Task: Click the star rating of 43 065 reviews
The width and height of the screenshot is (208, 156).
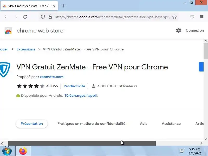Action: click(30, 86)
